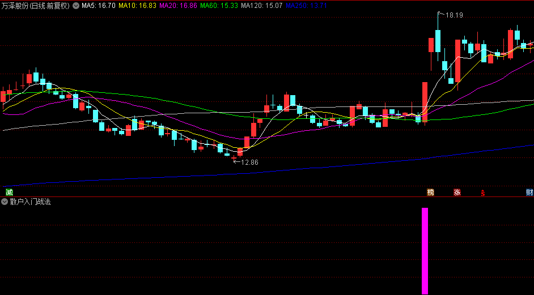This screenshot has width=534, height=295.
Task: Select the MA60: 15.33 label
Action: pyautogui.click(x=219, y=6)
